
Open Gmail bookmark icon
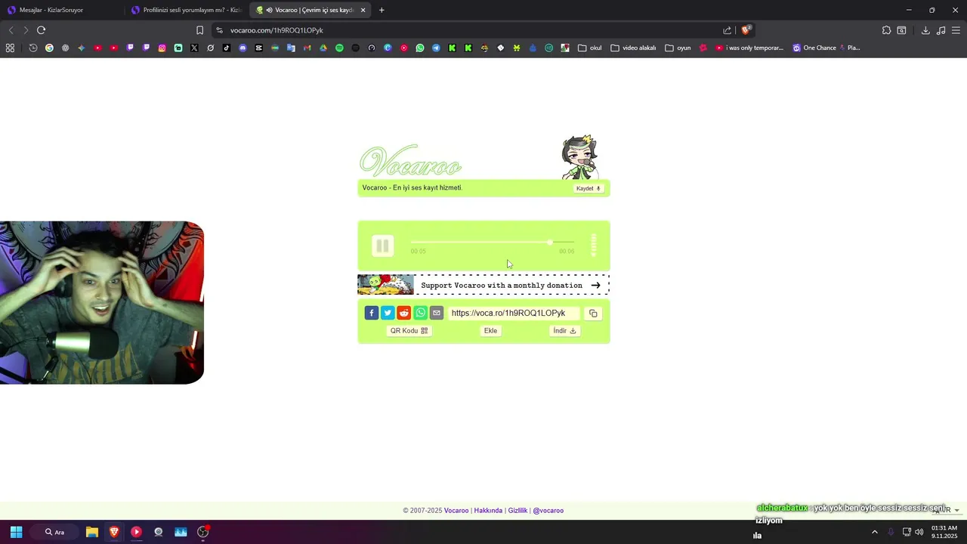pyautogui.click(x=307, y=48)
